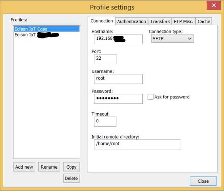The image size is (224, 191).
Task: Focus the Port input field
Action: [x=105, y=59]
